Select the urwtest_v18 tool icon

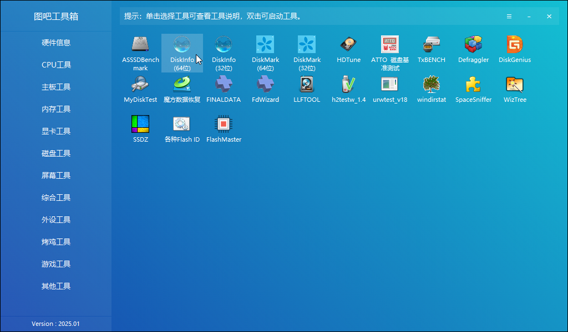pyautogui.click(x=390, y=84)
